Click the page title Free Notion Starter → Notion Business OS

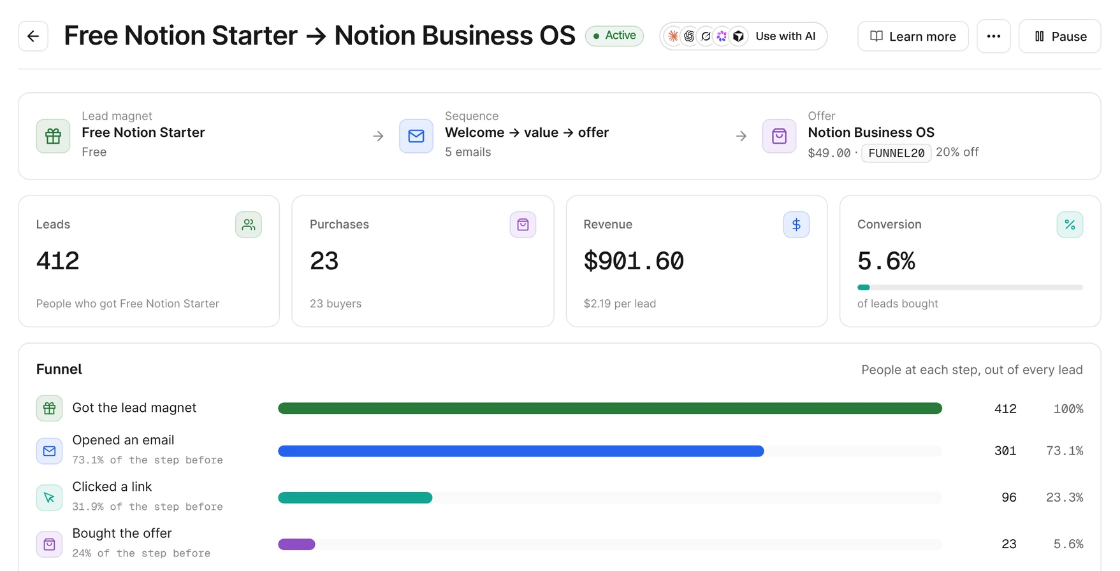319,36
